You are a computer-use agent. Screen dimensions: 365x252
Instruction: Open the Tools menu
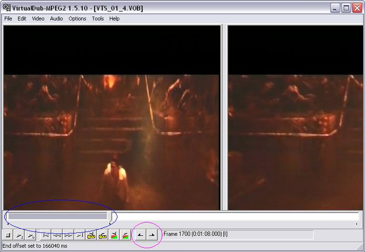click(98, 19)
